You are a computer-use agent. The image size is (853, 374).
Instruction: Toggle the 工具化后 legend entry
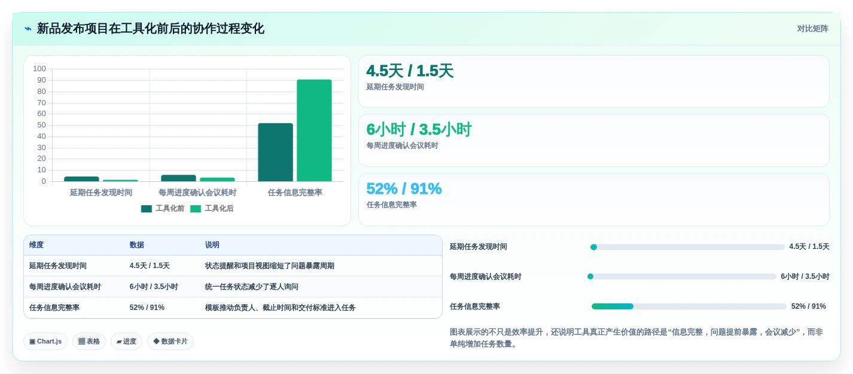pos(212,208)
